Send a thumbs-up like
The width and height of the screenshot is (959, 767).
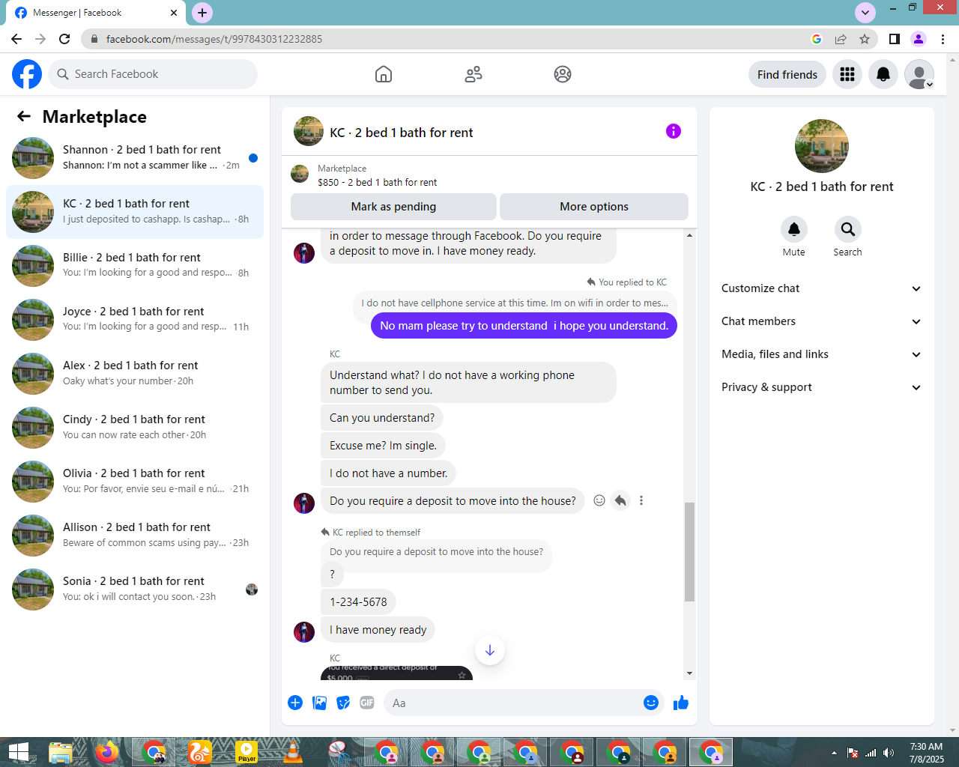681,703
